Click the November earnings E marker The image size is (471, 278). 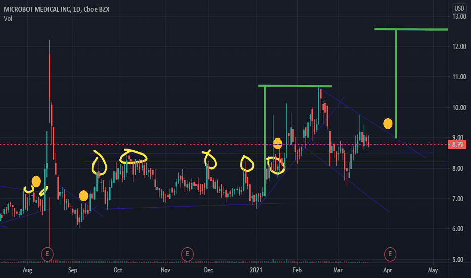tap(187, 254)
